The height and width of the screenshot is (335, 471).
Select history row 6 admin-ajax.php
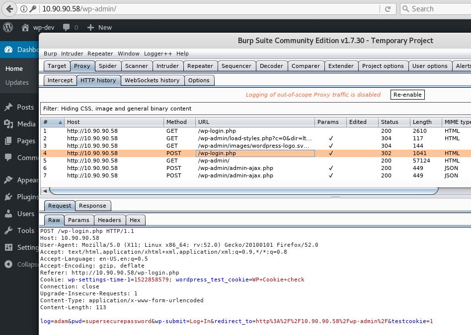coord(256,168)
